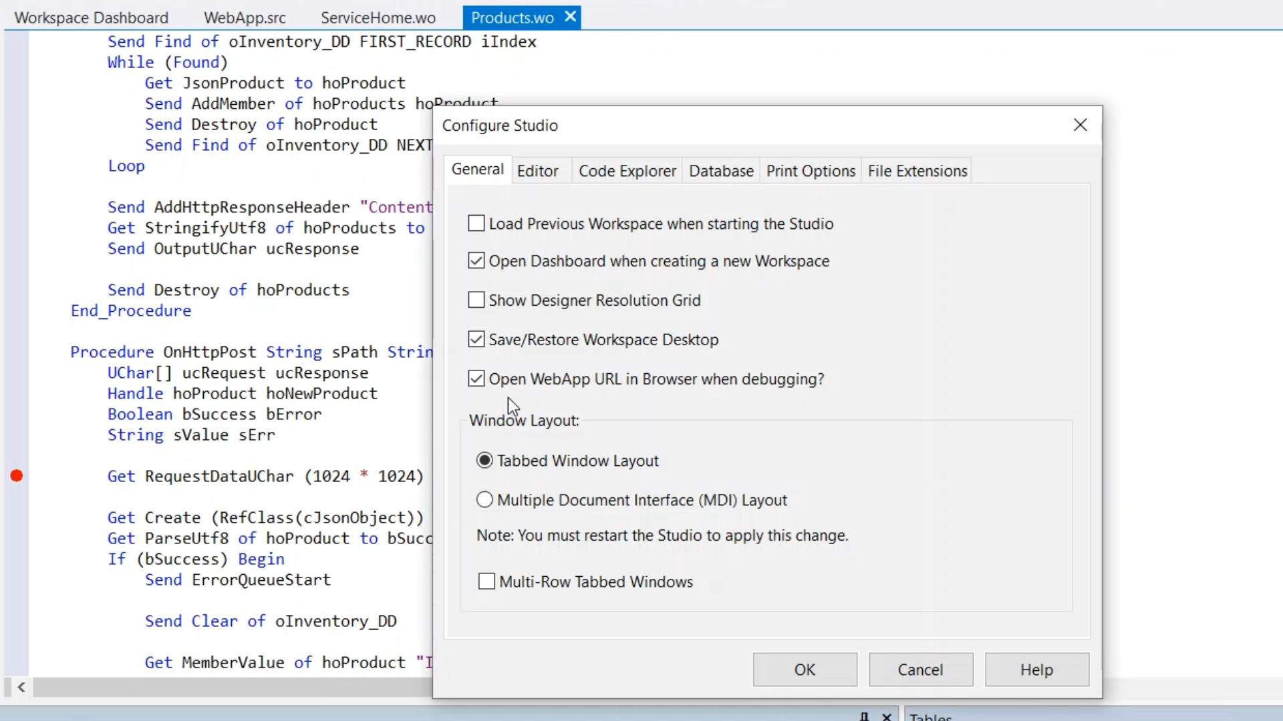Click the Help button
This screenshot has height=721, width=1283.
pos(1036,670)
